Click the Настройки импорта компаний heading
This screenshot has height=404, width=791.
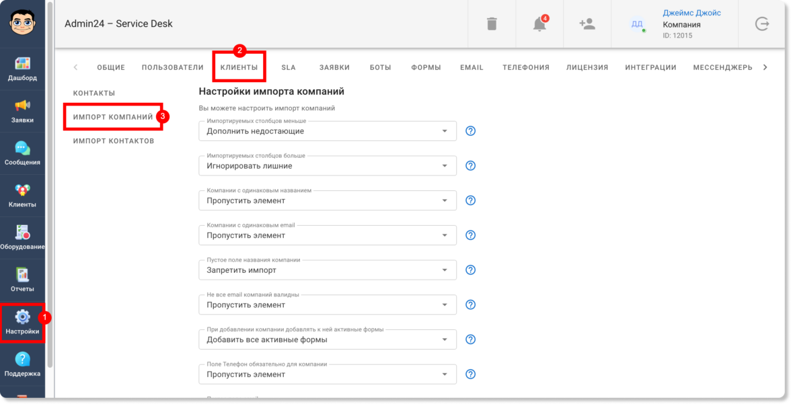pyautogui.click(x=272, y=92)
